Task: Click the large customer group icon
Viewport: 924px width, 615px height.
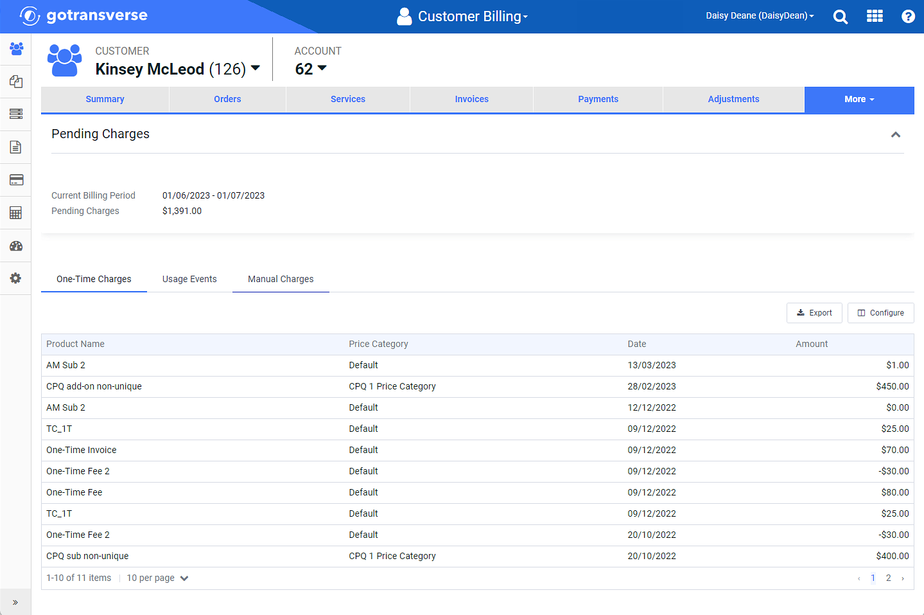Action: (x=64, y=60)
